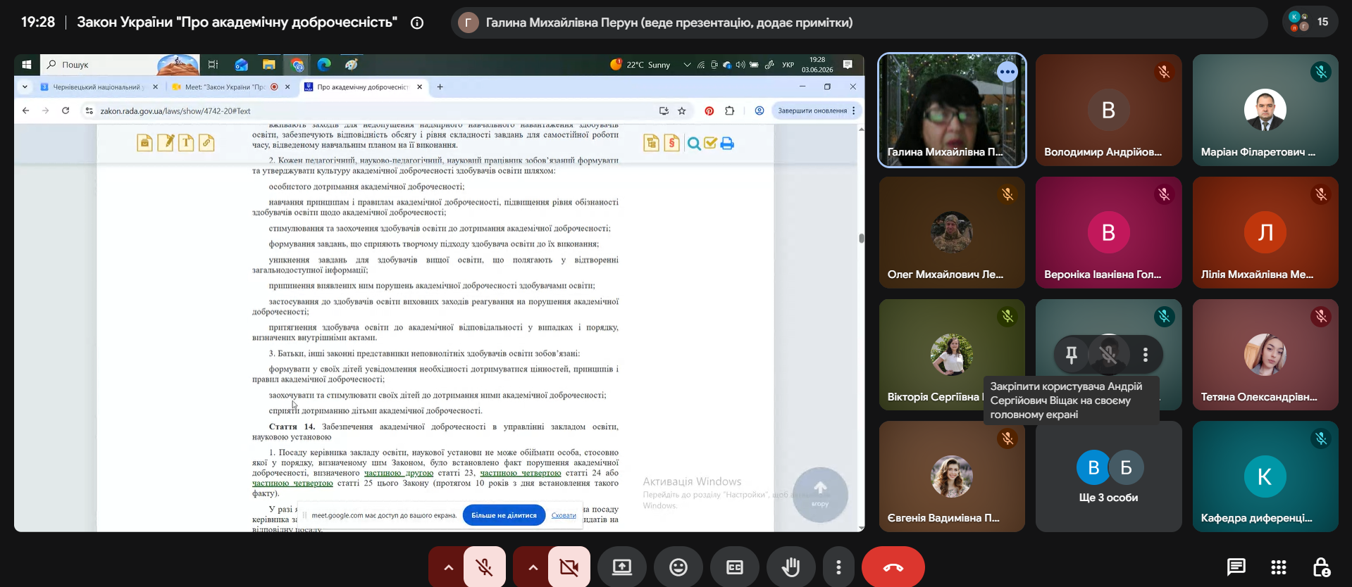Viewport: 1352px width, 587px height.
Task: Print the law document via printer icon
Action: (727, 144)
